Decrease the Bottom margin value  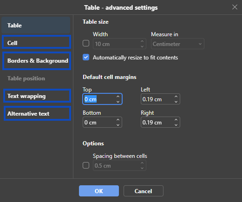coord(118,125)
